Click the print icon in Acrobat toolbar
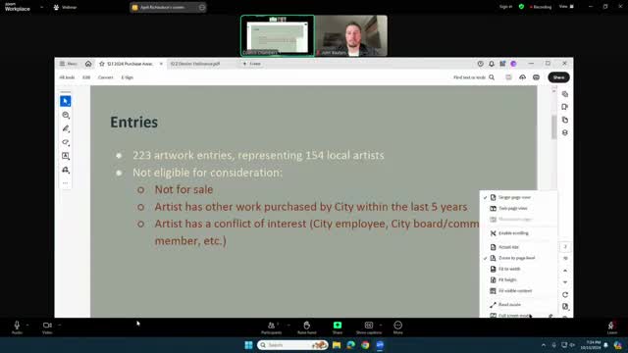The height and width of the screenshot is (353, 628). coord(536,77)
